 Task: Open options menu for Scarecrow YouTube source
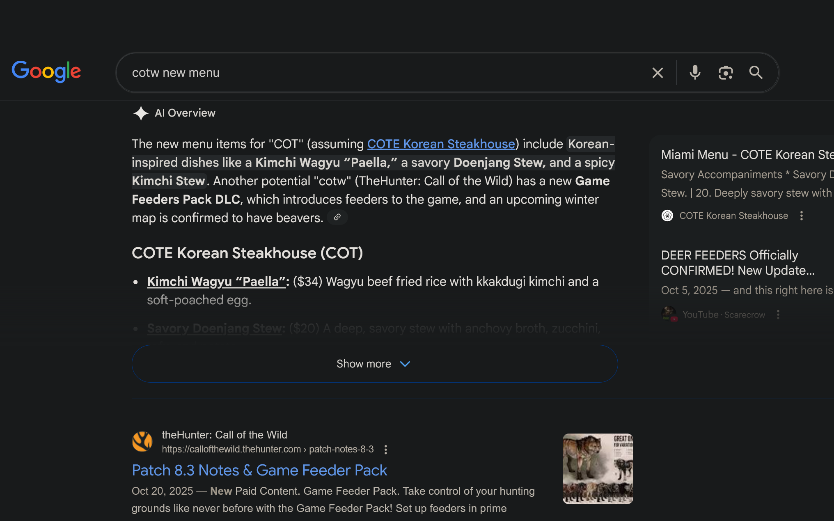tap(778, 314)
